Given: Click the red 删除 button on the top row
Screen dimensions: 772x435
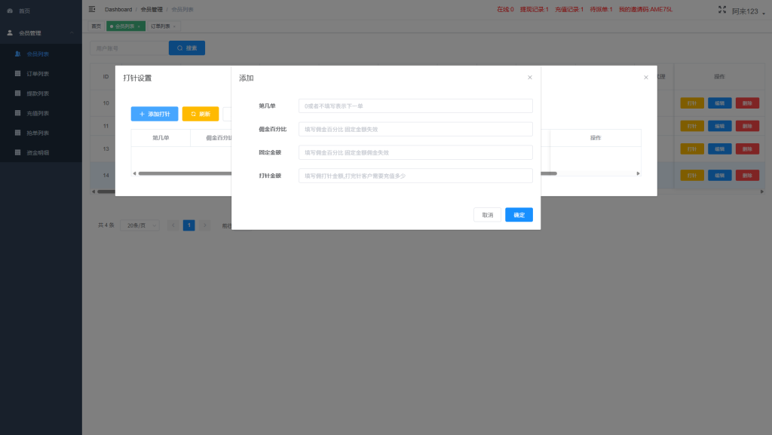Looking at the screenshot, I should (746, 103).
